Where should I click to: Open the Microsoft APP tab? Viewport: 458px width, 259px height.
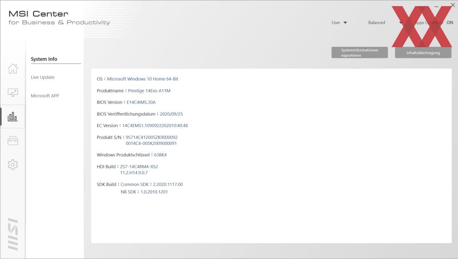tap(45, 96)
